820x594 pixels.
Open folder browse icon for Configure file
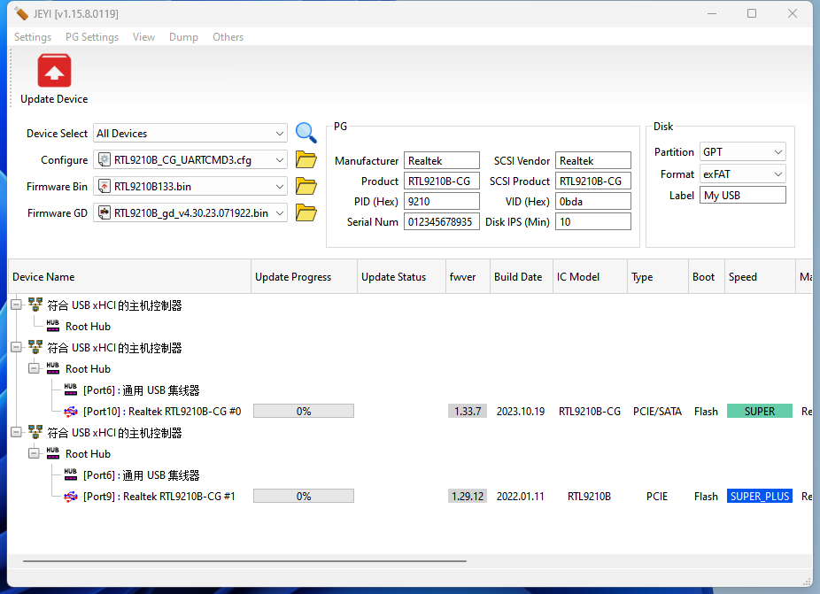coord(306,160)
